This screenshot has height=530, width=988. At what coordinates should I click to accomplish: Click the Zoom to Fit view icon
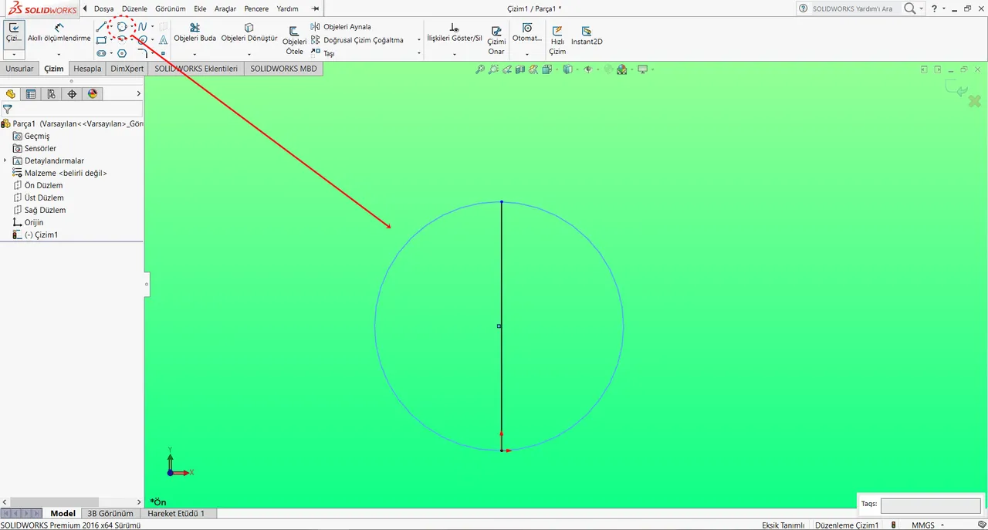click(480, 69)
